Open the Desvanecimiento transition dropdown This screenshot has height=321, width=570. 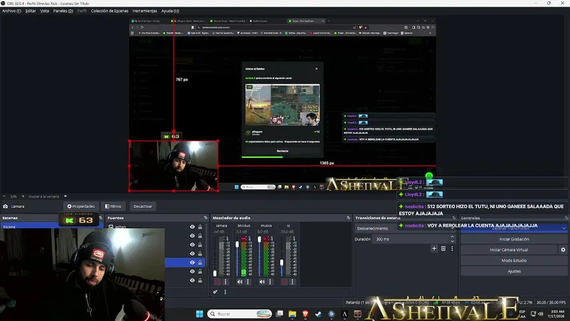click(405, 229)
